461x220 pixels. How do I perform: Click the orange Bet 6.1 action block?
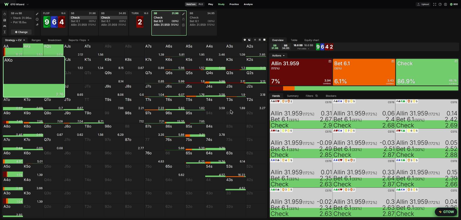[x=364, y=72]
